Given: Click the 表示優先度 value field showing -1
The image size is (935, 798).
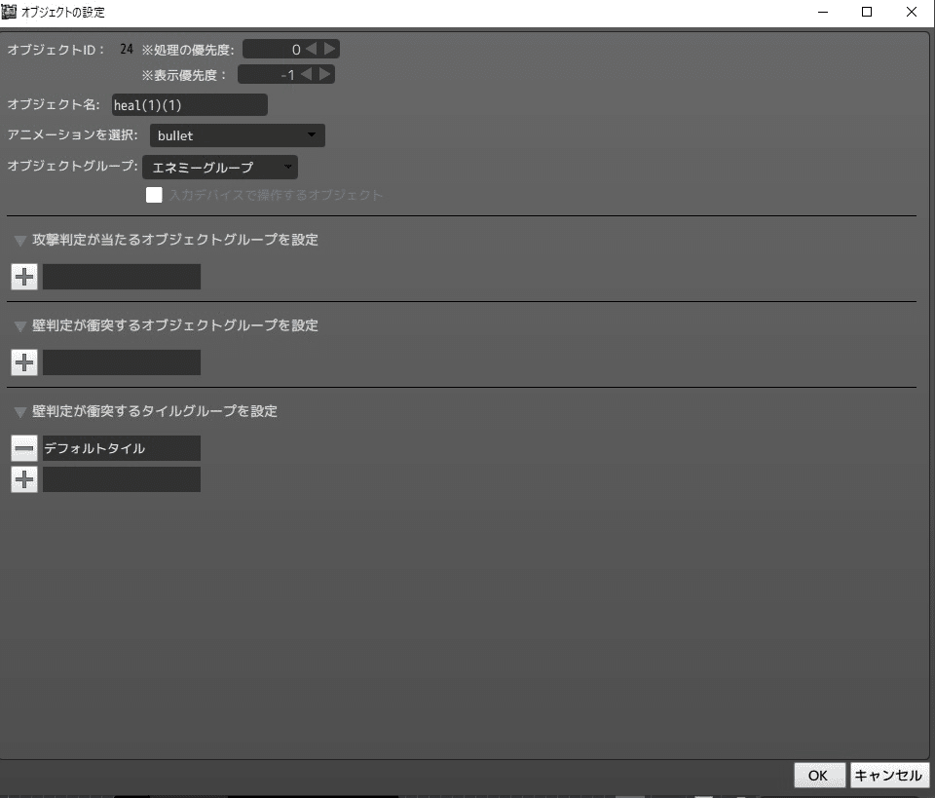Looking at the screenshot, I should [x=268, y=74].
